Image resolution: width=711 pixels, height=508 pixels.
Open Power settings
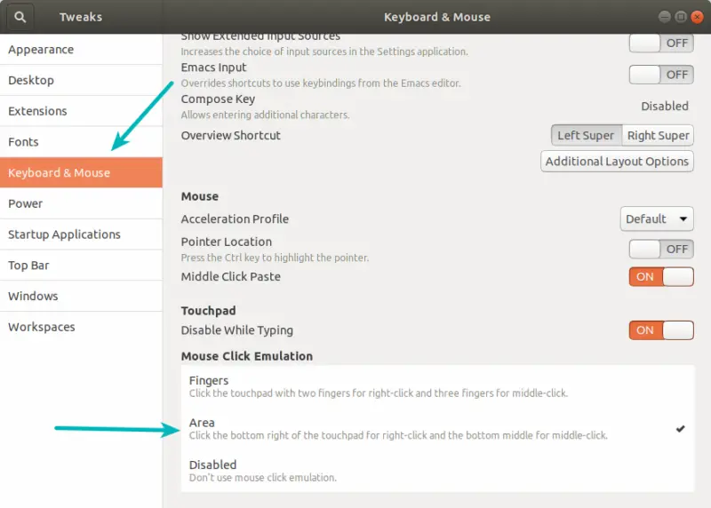coord(81,203)
